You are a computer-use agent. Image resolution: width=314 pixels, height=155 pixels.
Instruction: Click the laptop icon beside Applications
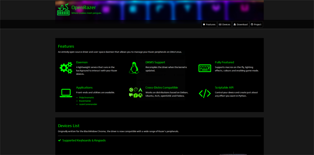pyautogui.click(x=66, y=93)
